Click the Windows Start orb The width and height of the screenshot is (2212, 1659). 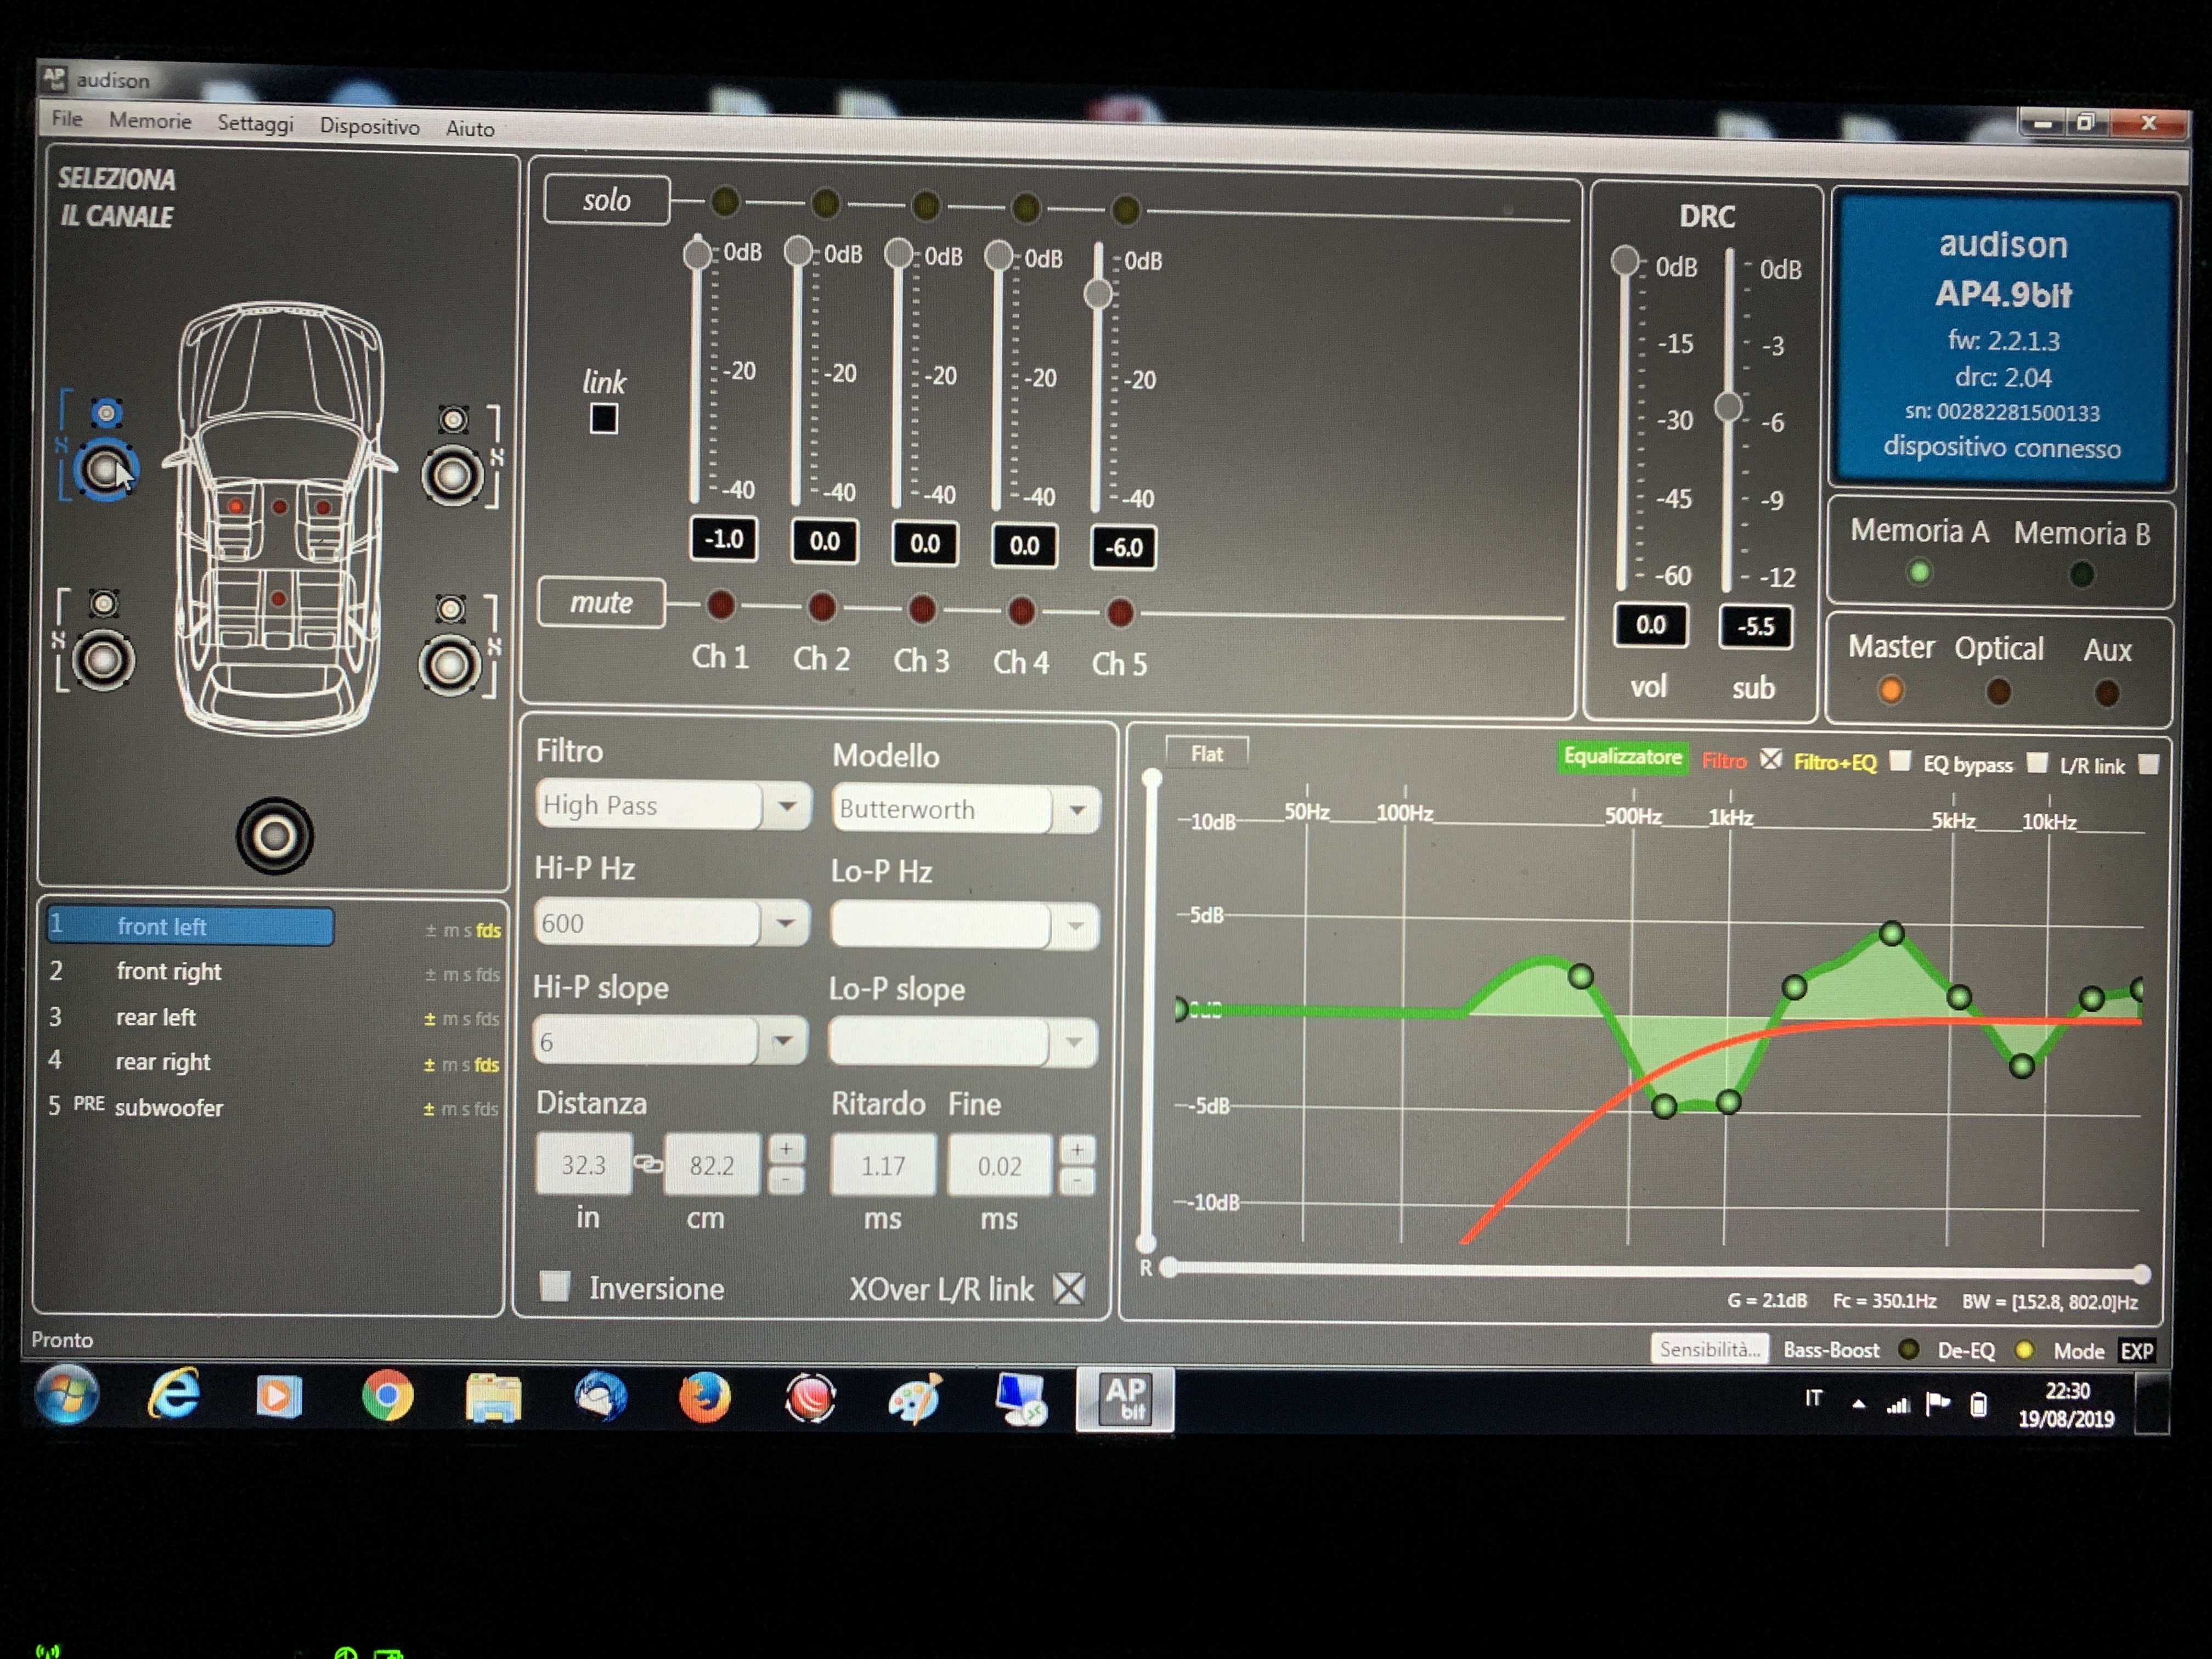[x=68, y=1393]
